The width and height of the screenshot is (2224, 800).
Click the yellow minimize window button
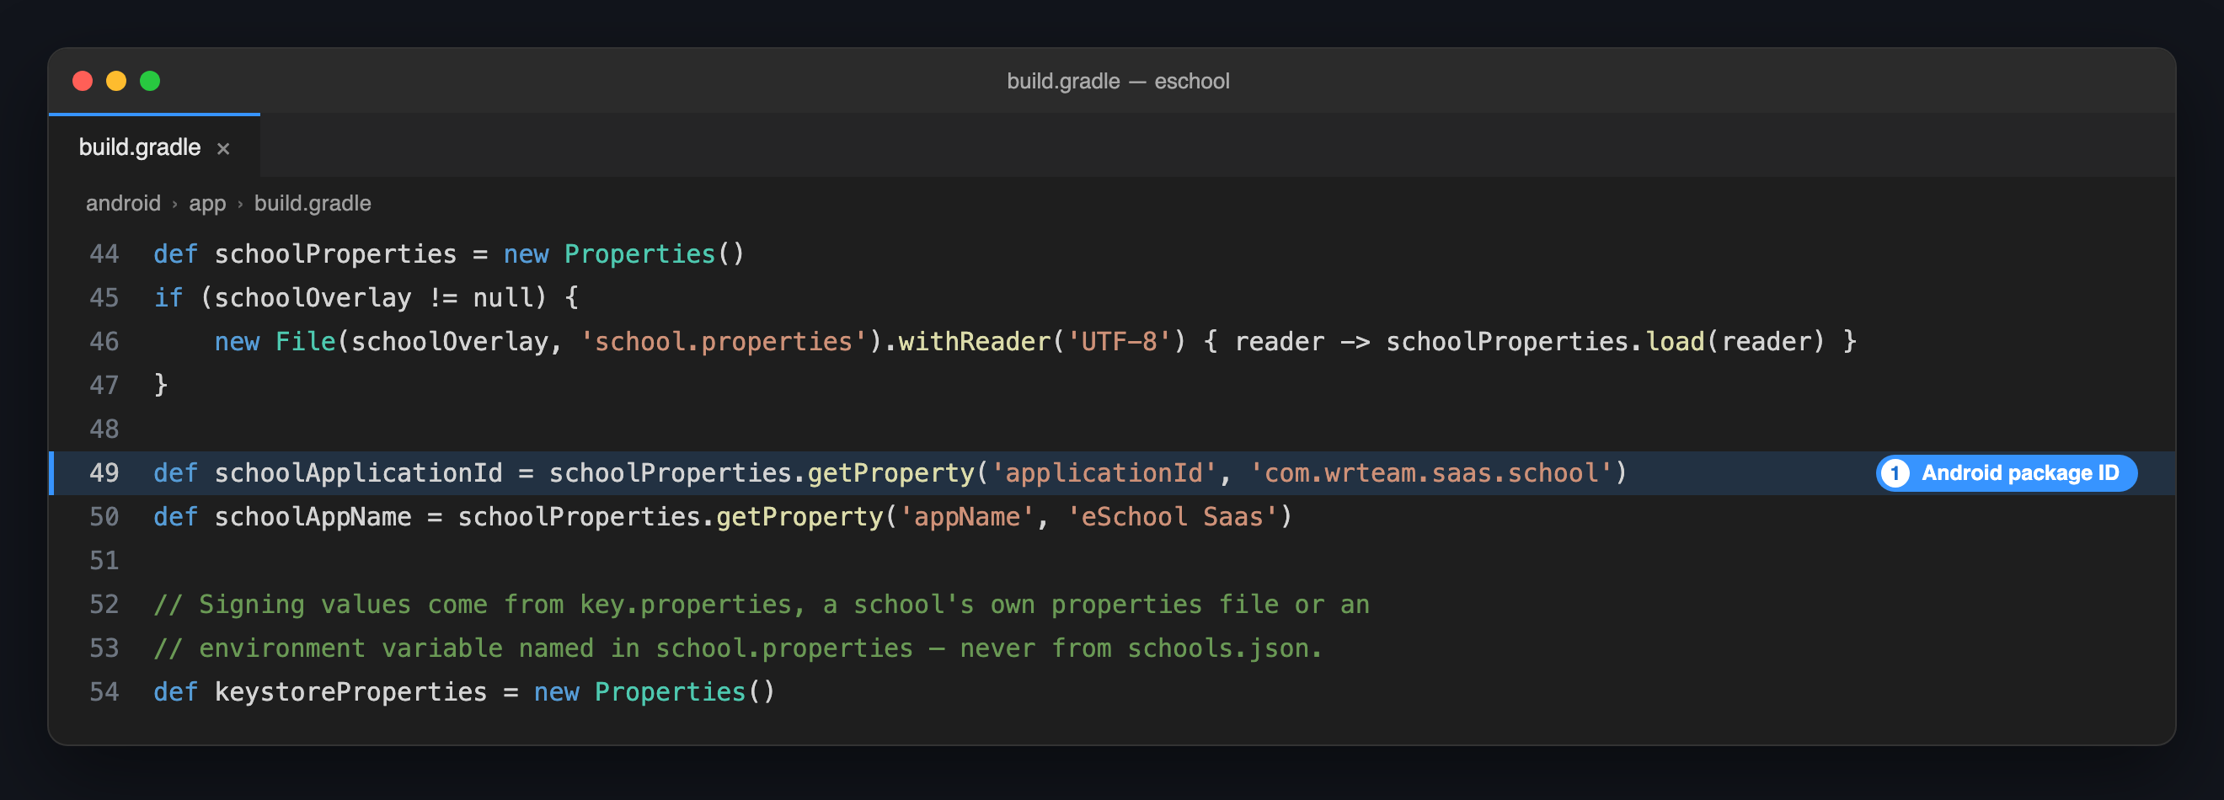(x=116, y=81)
